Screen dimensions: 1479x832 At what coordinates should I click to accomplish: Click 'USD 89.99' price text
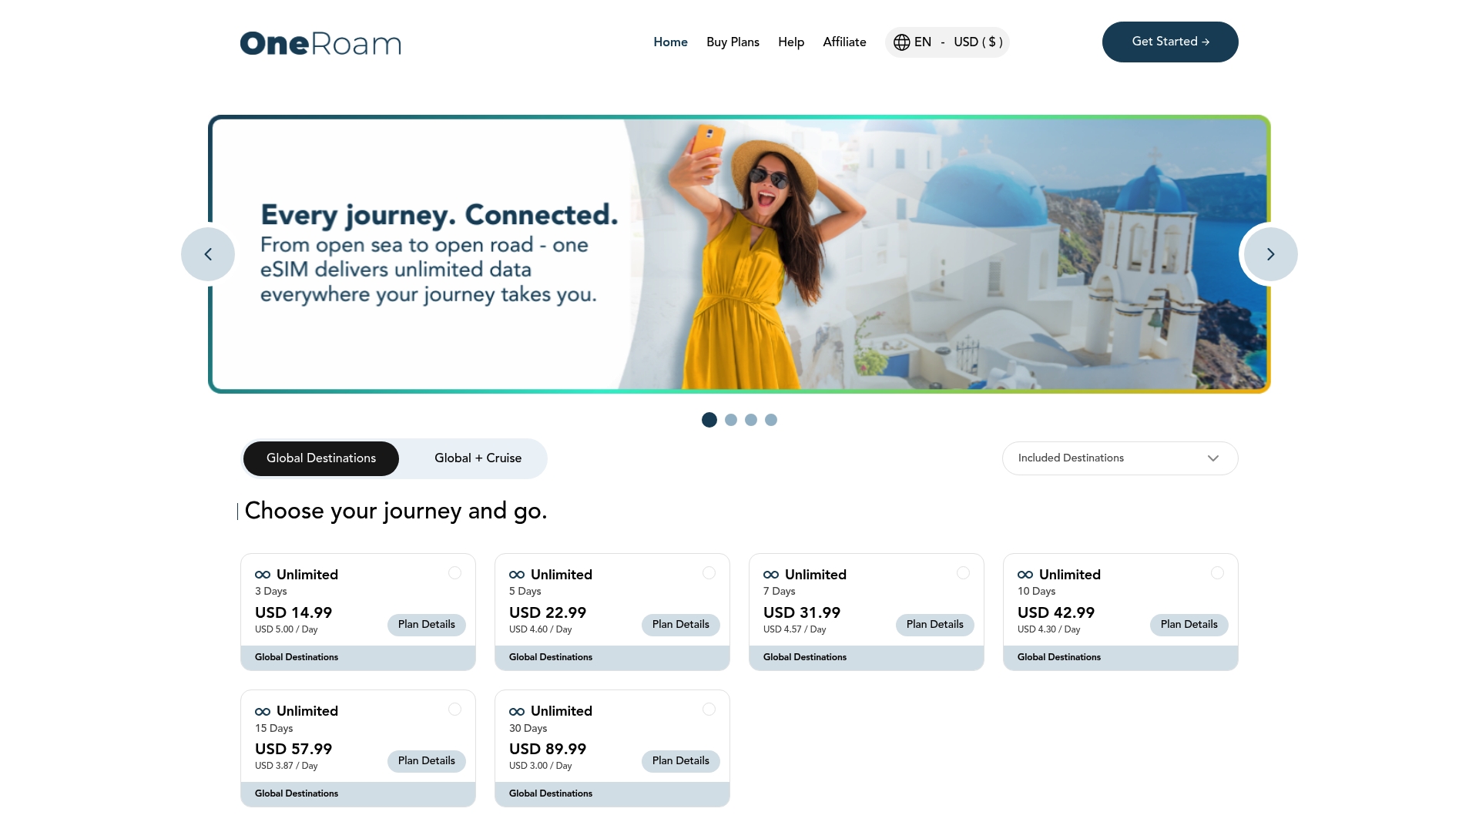coord(548,750)
